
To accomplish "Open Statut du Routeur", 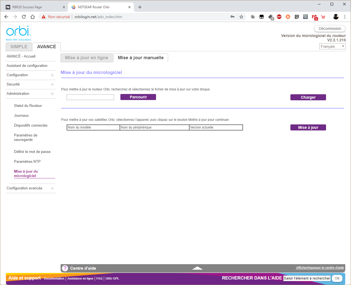I will pos(28,106).
